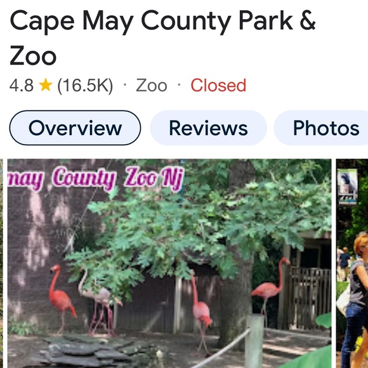Click the hanging zoo banner in the right photo
This screenshot has width=368, height=368.
pyautogui.click(x=348, y=187)
